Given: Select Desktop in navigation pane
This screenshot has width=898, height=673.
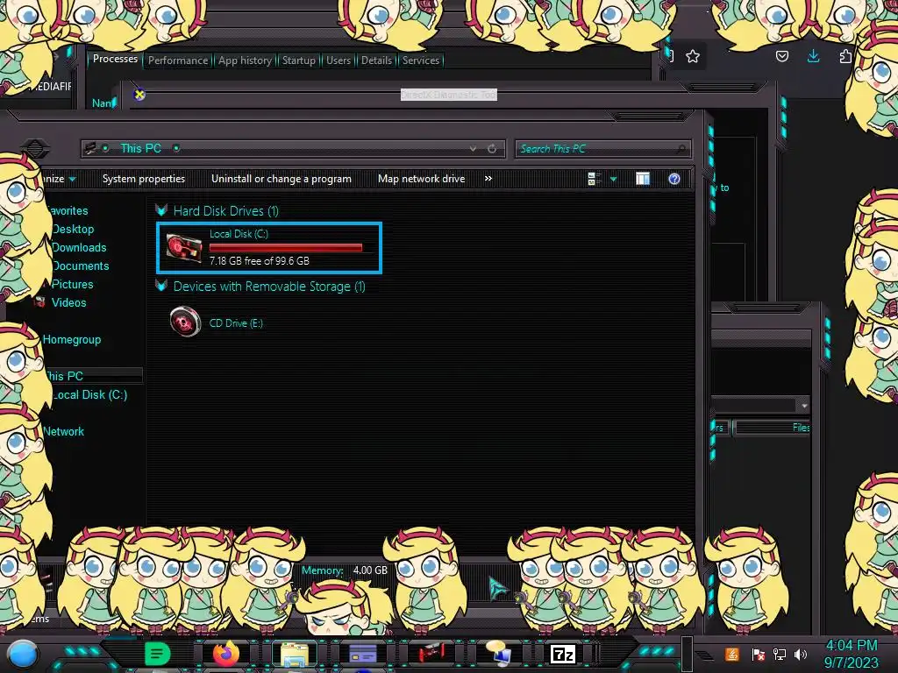Looking at the screenshot, I should pos(73,229).
